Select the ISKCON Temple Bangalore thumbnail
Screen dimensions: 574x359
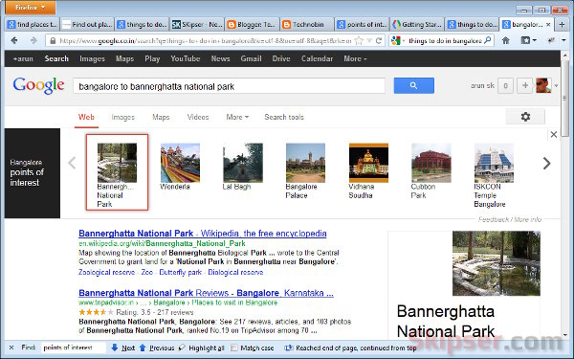[x=494, y=163]
